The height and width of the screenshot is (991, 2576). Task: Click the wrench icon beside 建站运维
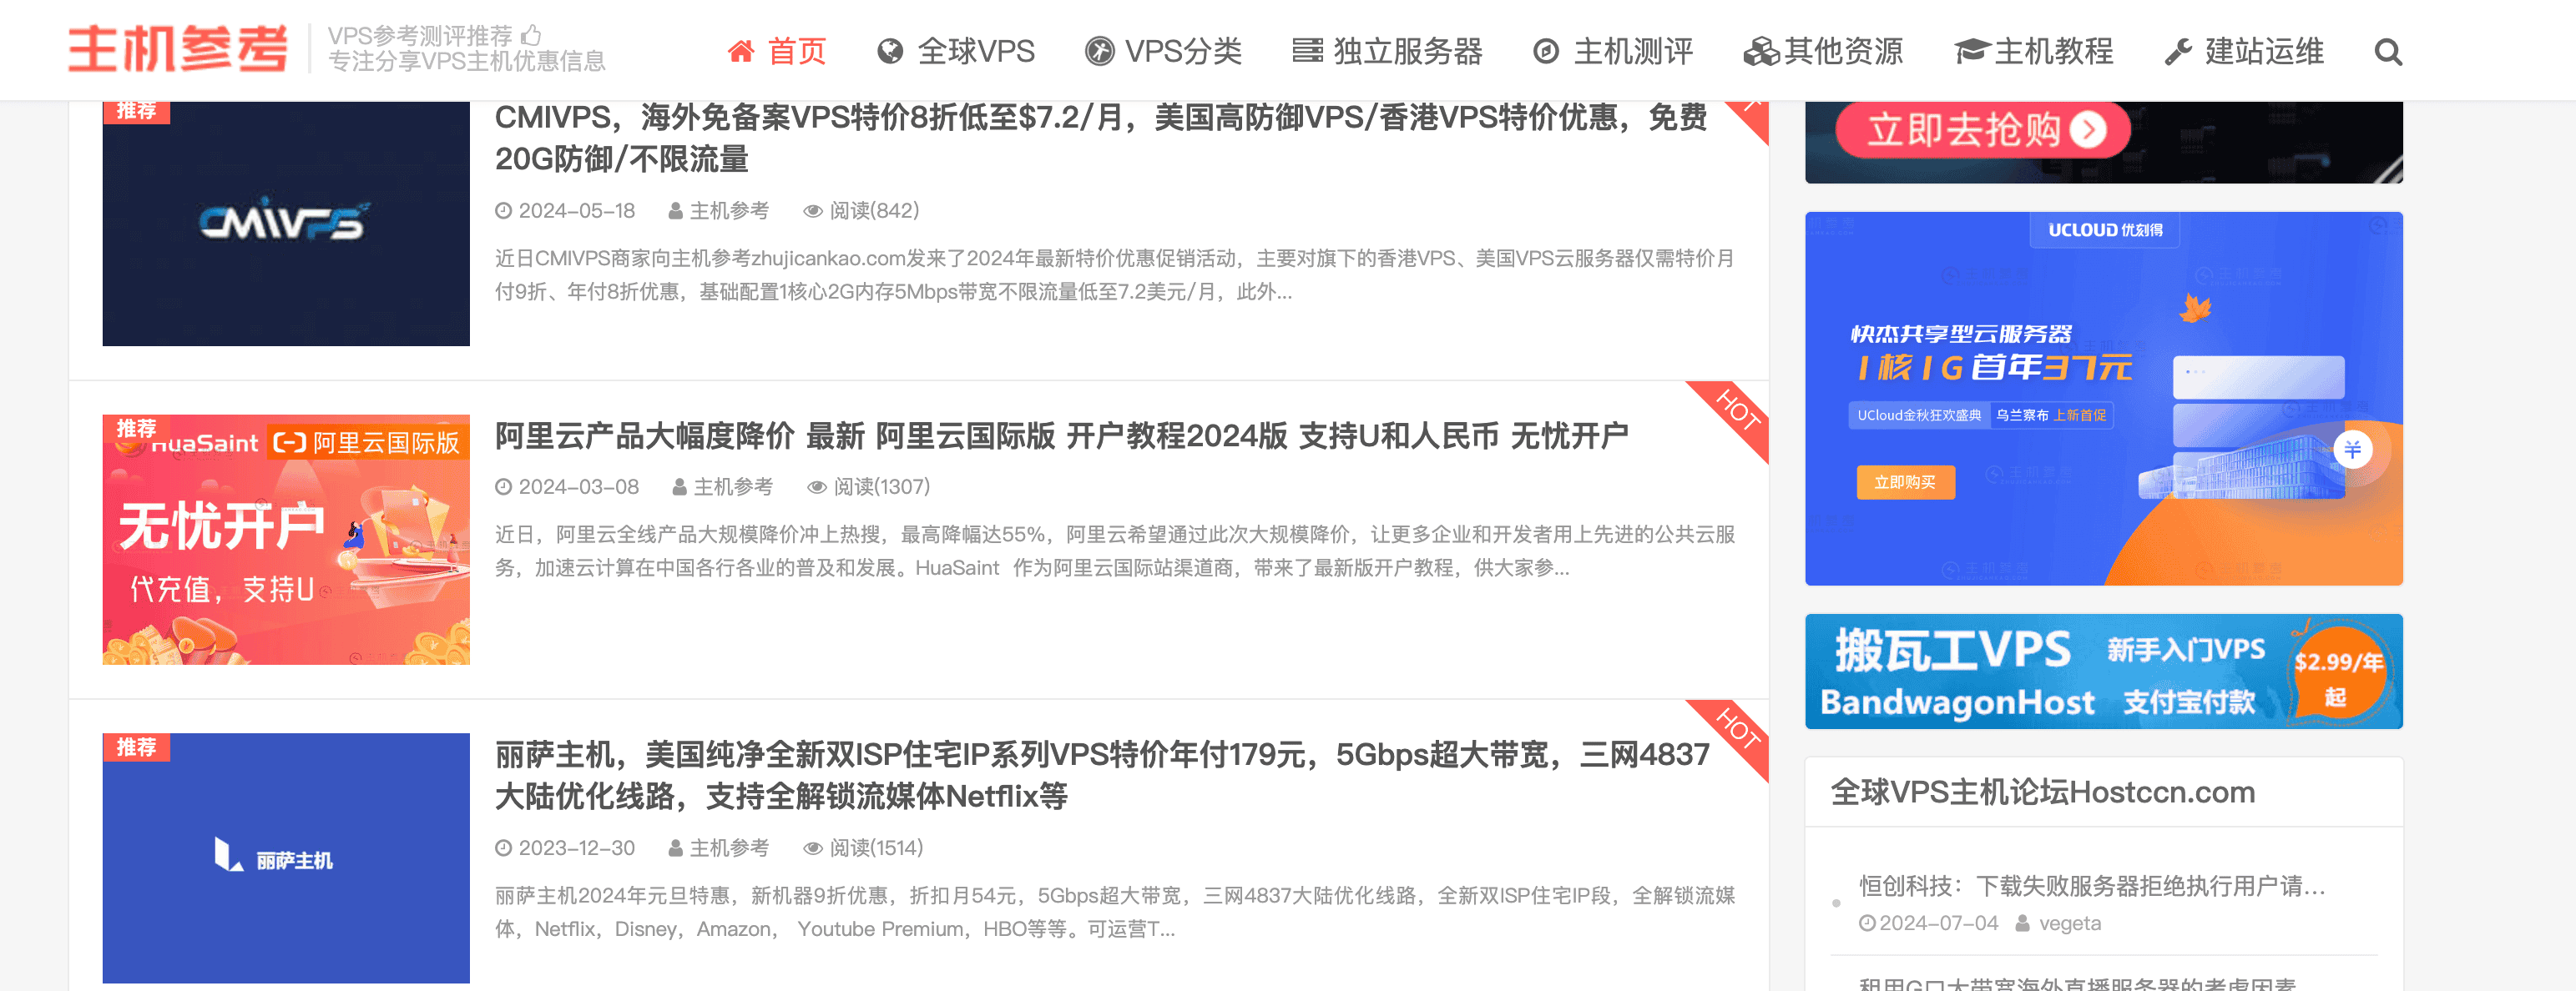[2178, 51]
